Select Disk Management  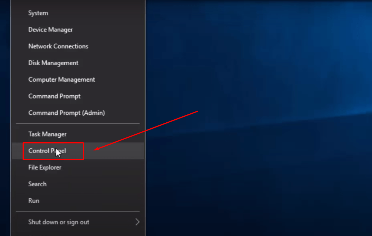78,63
